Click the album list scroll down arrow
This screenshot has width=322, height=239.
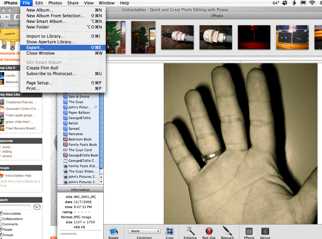[x=101, y=182]
